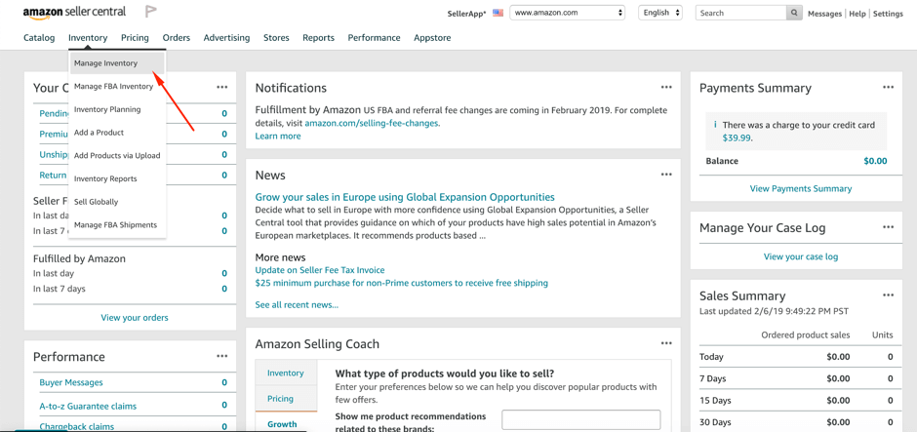Switch to the Pricing tab in Selling Coach
The image size is (917, 432).
(x=286, y=399)
